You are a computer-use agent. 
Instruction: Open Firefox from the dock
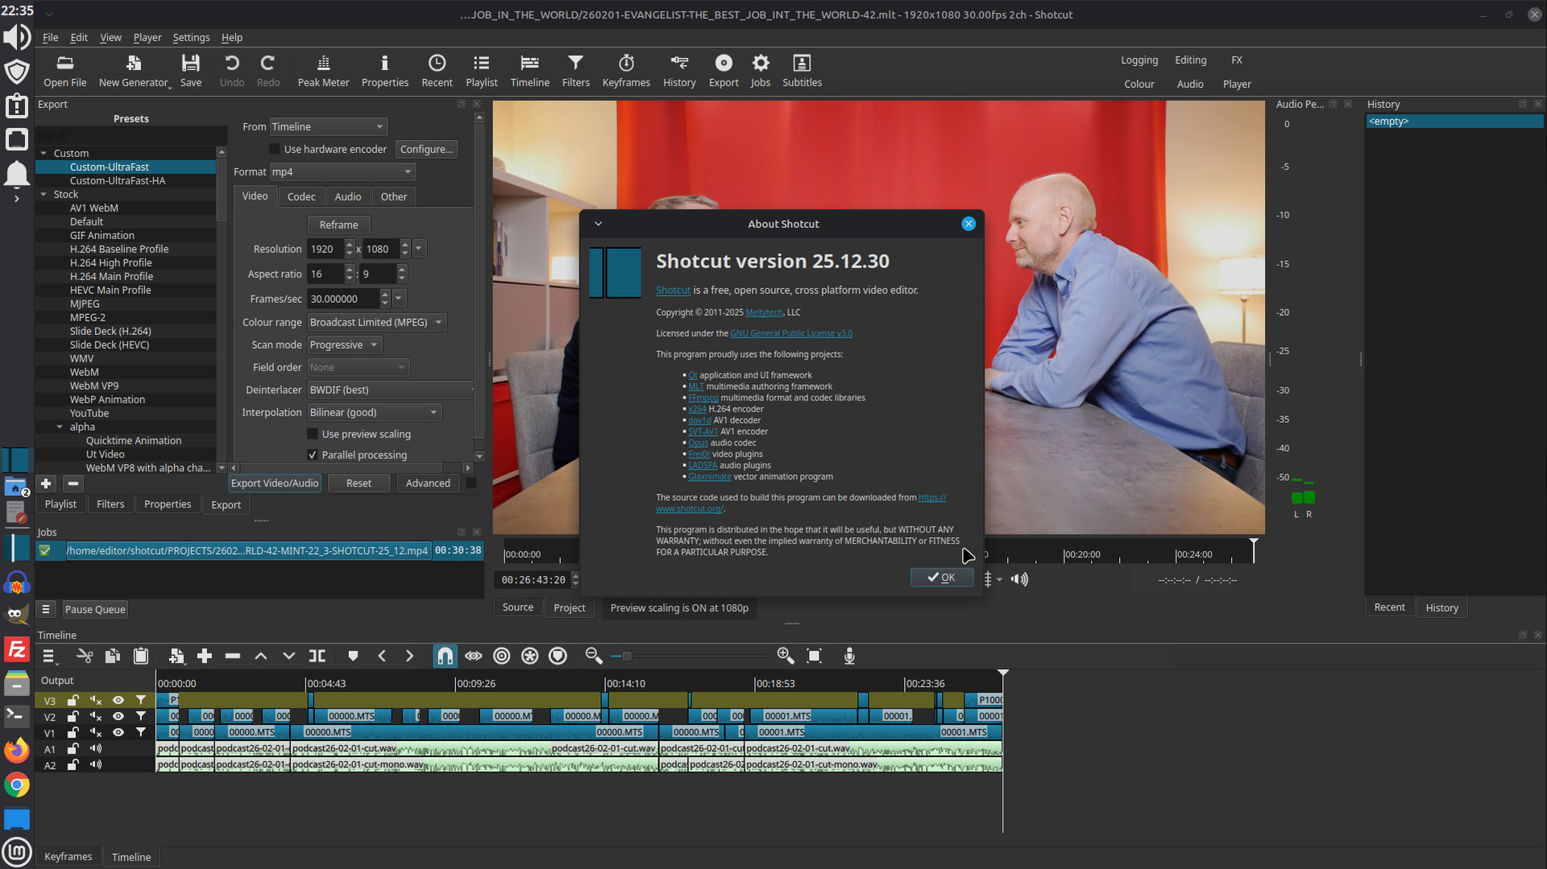point(16,751)
